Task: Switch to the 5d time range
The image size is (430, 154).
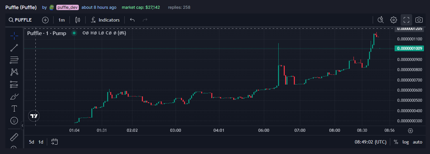Action: [32, 142]
